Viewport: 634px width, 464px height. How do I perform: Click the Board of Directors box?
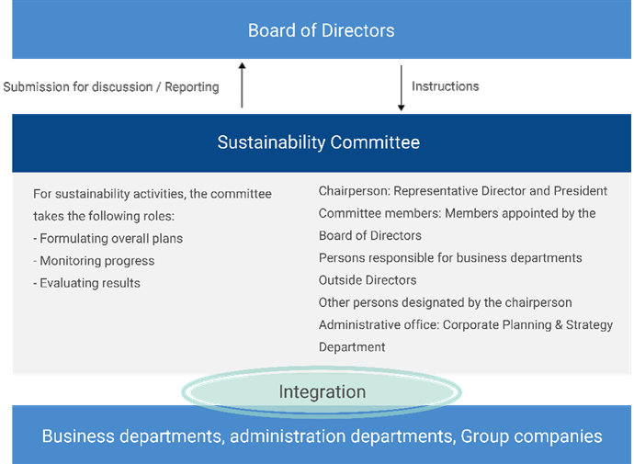(x=321, y=30)
